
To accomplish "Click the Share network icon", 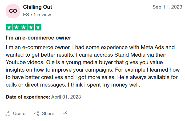I will click(37, 114).
